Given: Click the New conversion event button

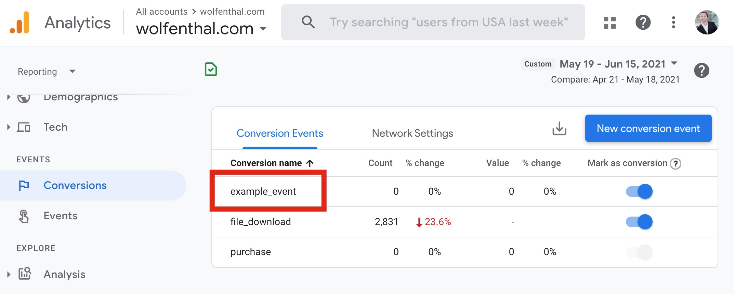Looking at the screenshot, I should click(648, 128).
